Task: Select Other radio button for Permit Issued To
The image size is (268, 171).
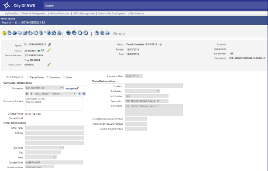Action: click(x=64, y=77)
